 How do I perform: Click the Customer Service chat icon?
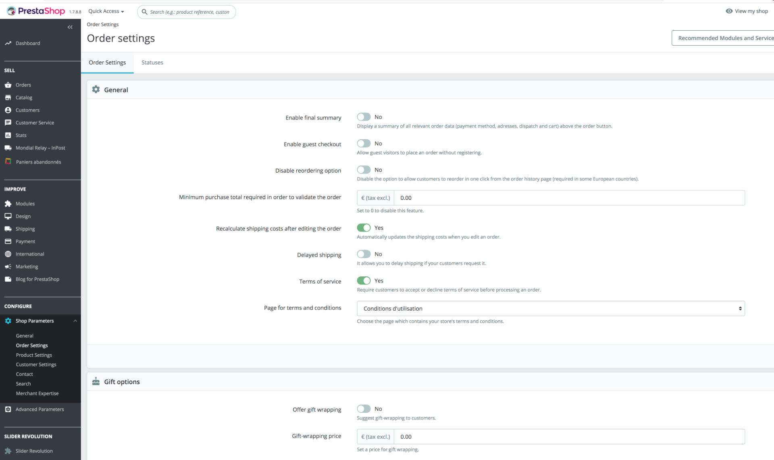click(8, 122)
